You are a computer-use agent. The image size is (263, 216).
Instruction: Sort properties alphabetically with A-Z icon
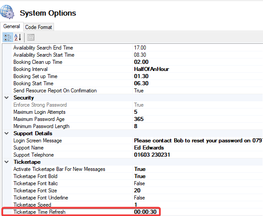click(18, 37)
